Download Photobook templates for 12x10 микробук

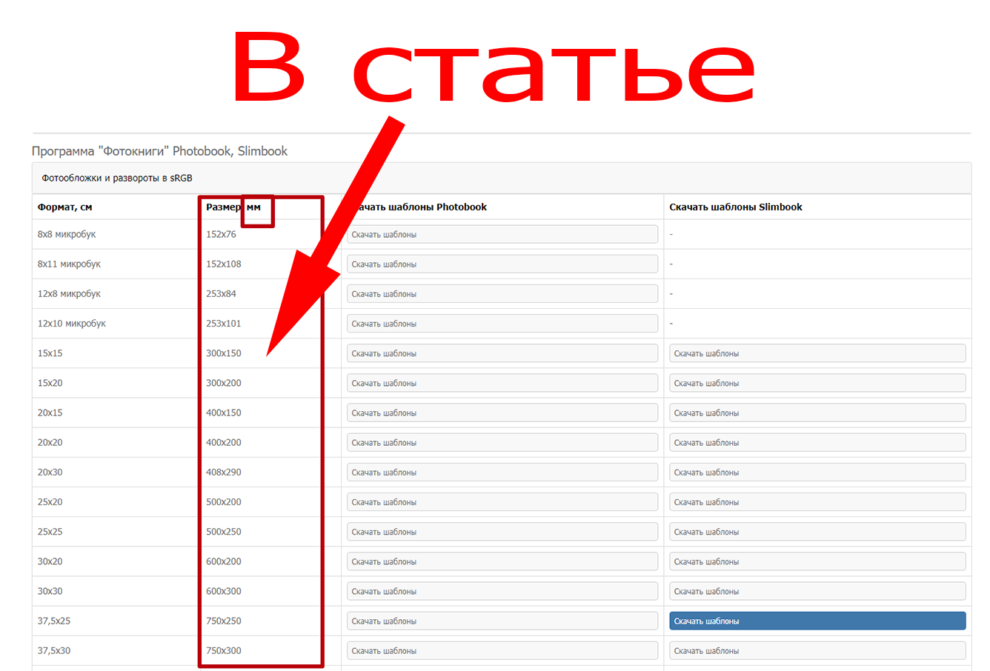(x=502, y=324)
